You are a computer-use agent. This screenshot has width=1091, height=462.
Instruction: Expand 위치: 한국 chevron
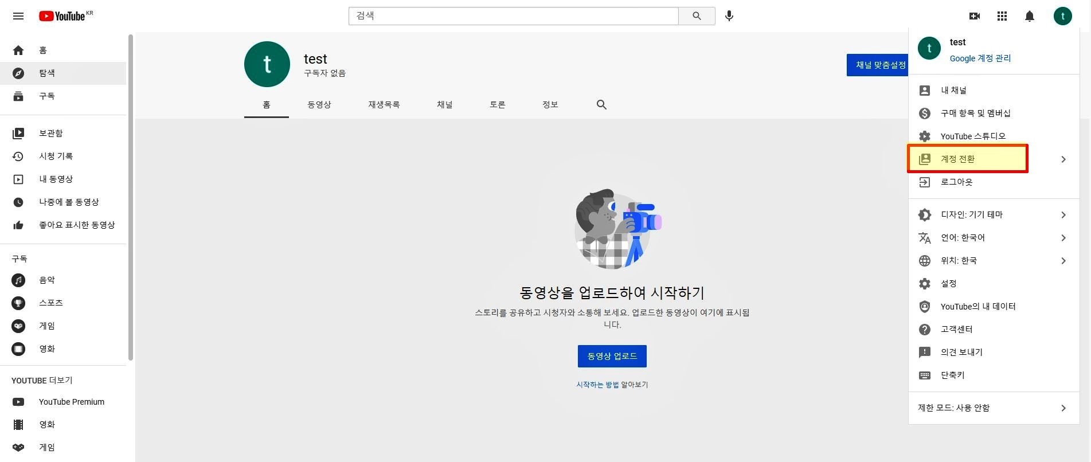pyautogui.click(x=1063, y=261)
